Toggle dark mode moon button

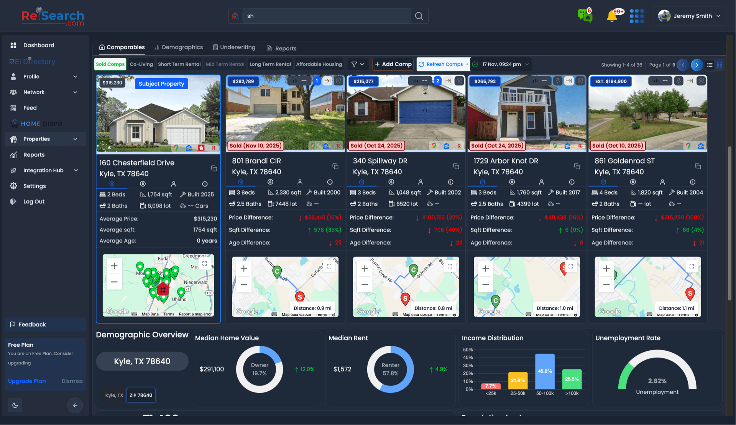click(x=15, y=405)
